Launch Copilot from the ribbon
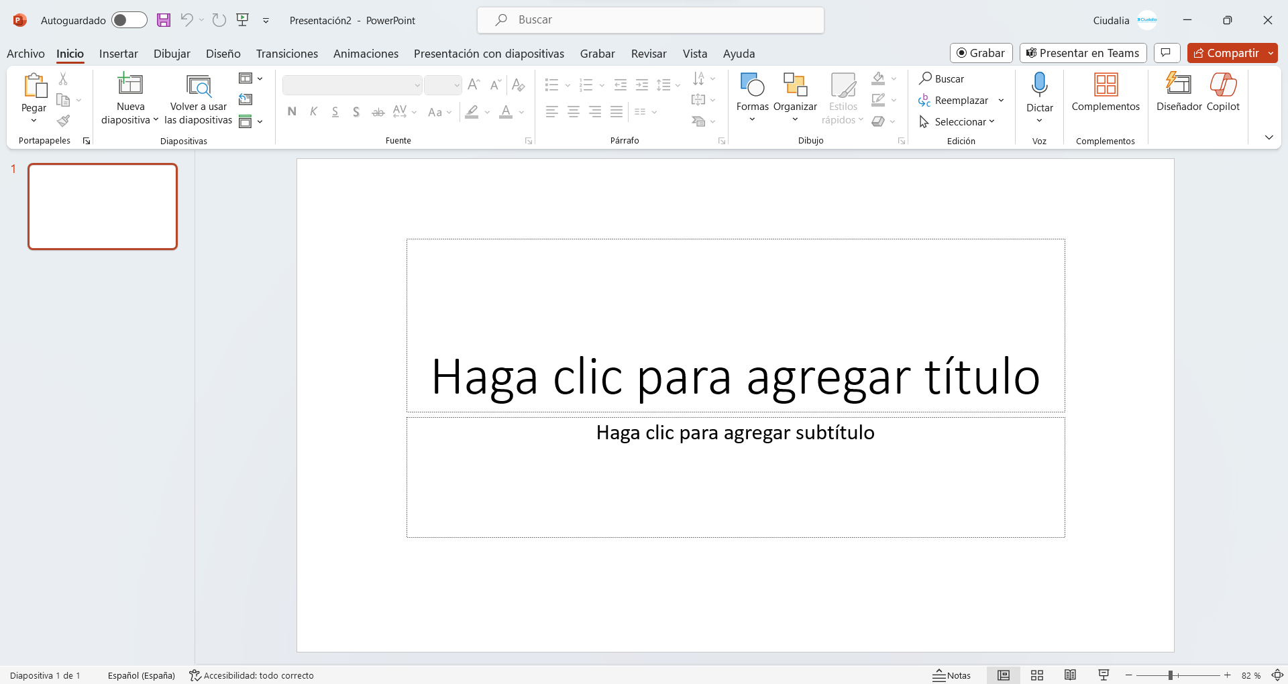The width and height of the screenshot is (1288, 684). tap(1223, 85)
